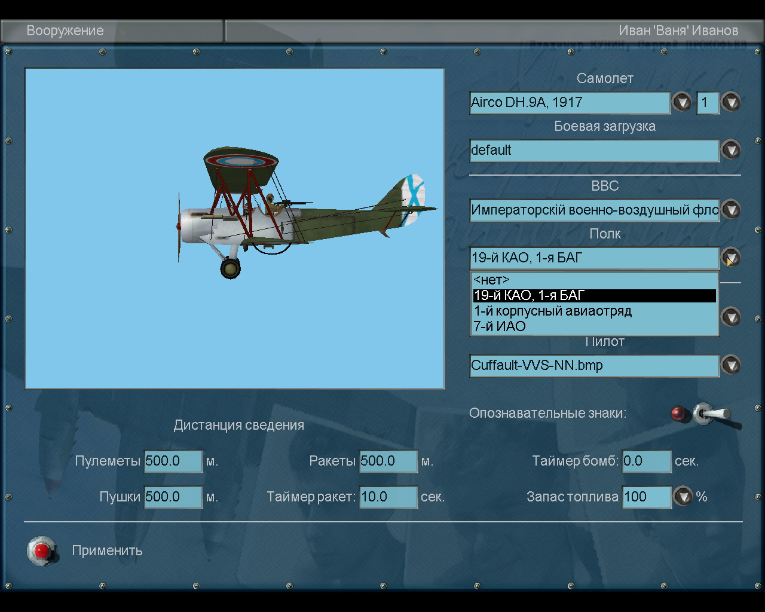Click the Пилот skin round arrow button
Image resolution: width=765 pixels, height=612 pixels.
[731, 365]
